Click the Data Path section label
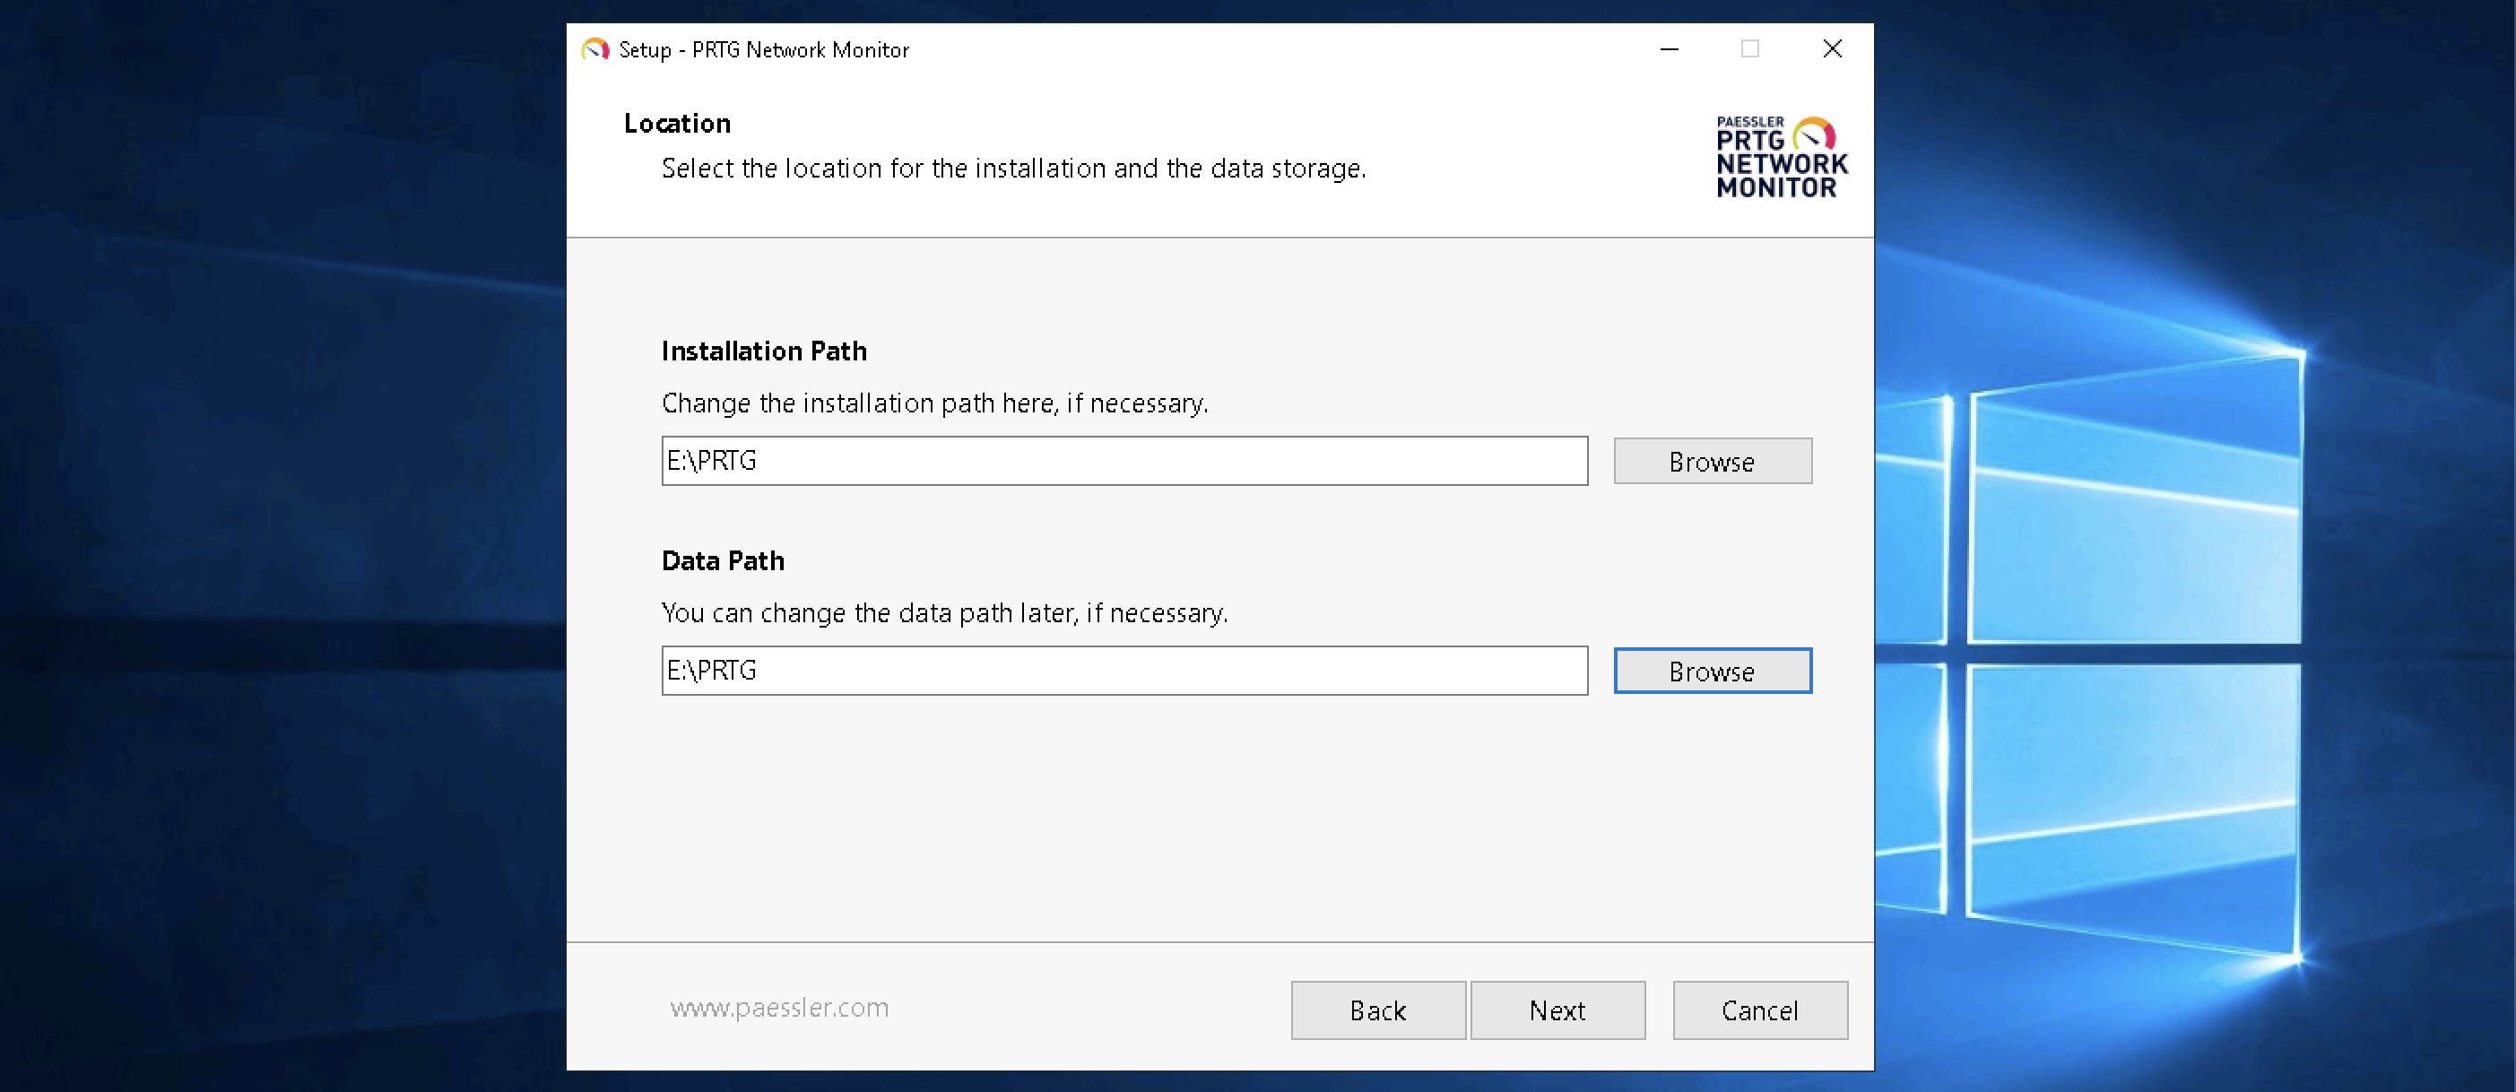 723,560
